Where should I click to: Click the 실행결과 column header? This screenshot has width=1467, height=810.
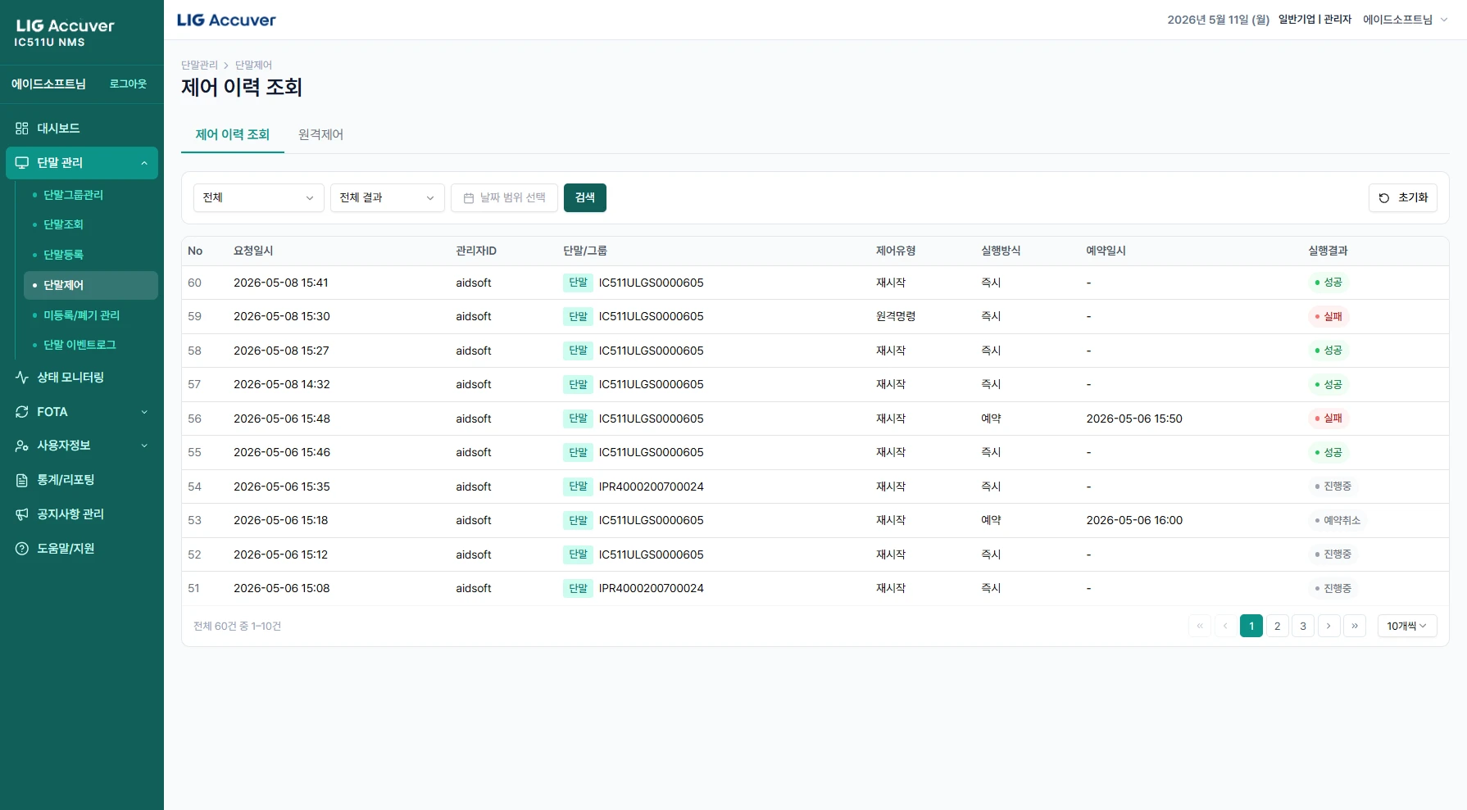click(1328, 251)
